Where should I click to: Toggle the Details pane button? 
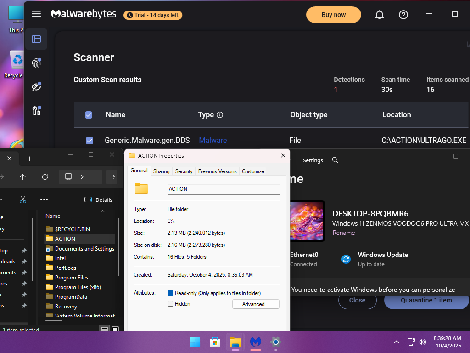point(99,199)
